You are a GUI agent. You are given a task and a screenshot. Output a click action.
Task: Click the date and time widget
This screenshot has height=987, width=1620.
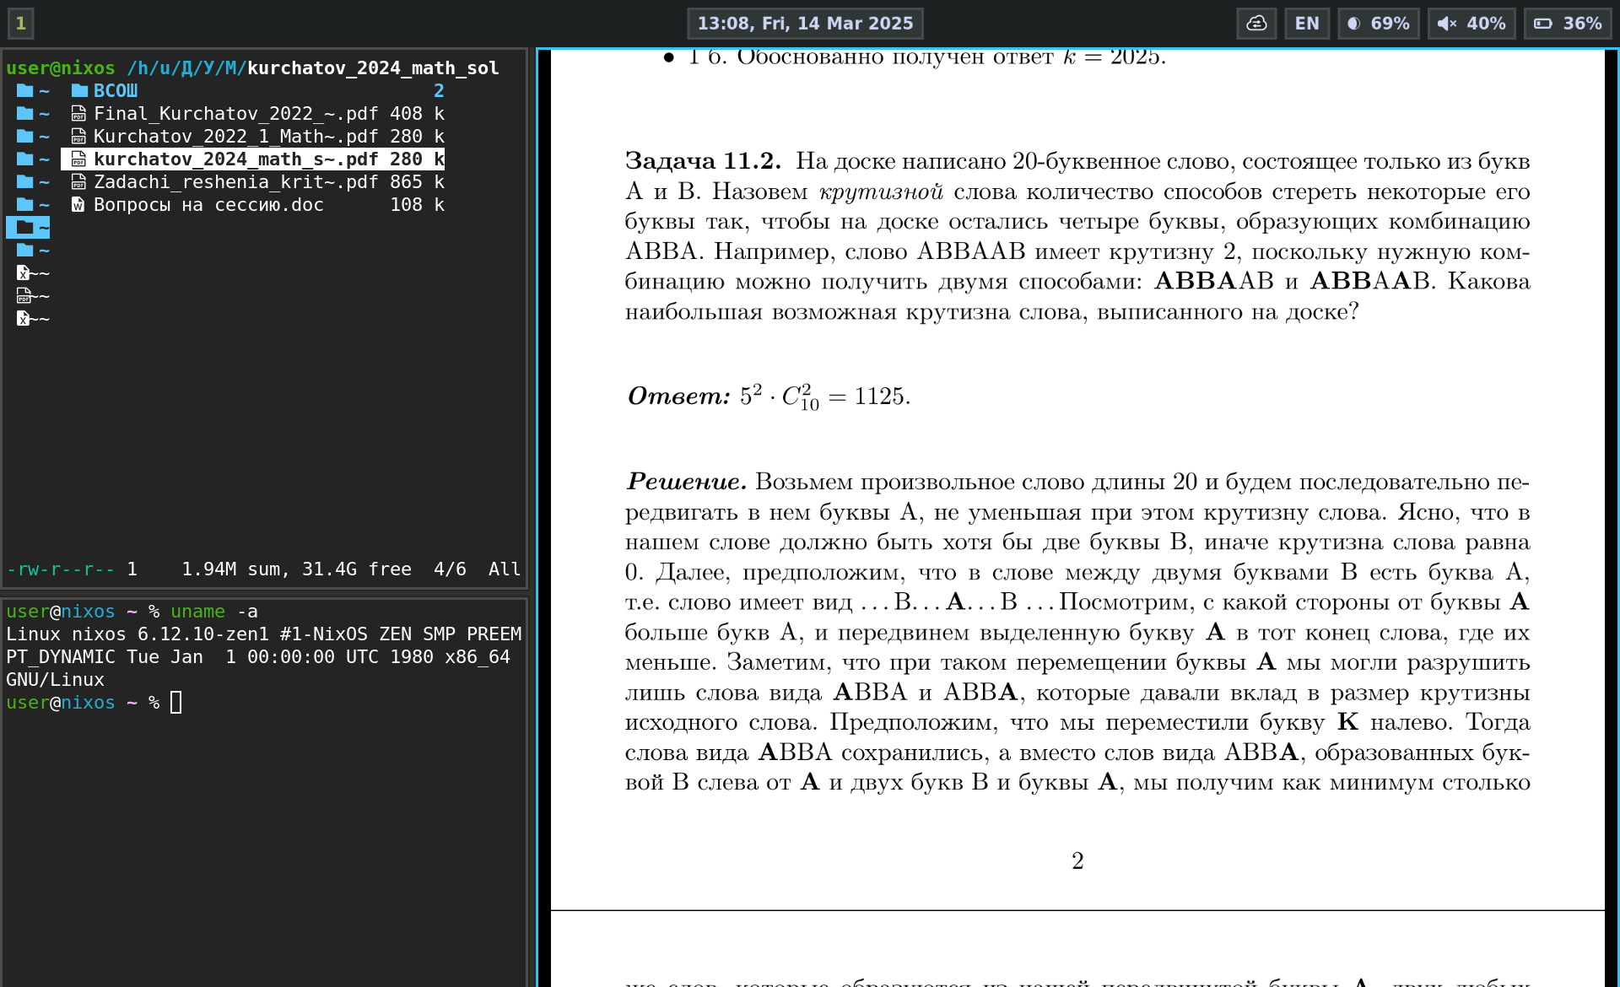pos(805,24)
